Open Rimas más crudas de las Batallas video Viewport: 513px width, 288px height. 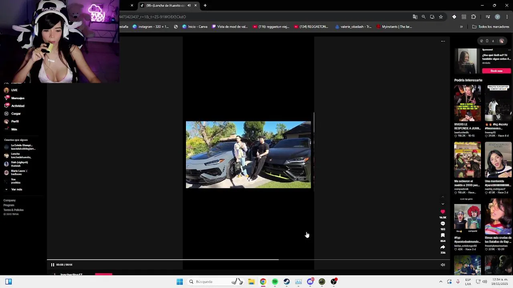(498, 217)
